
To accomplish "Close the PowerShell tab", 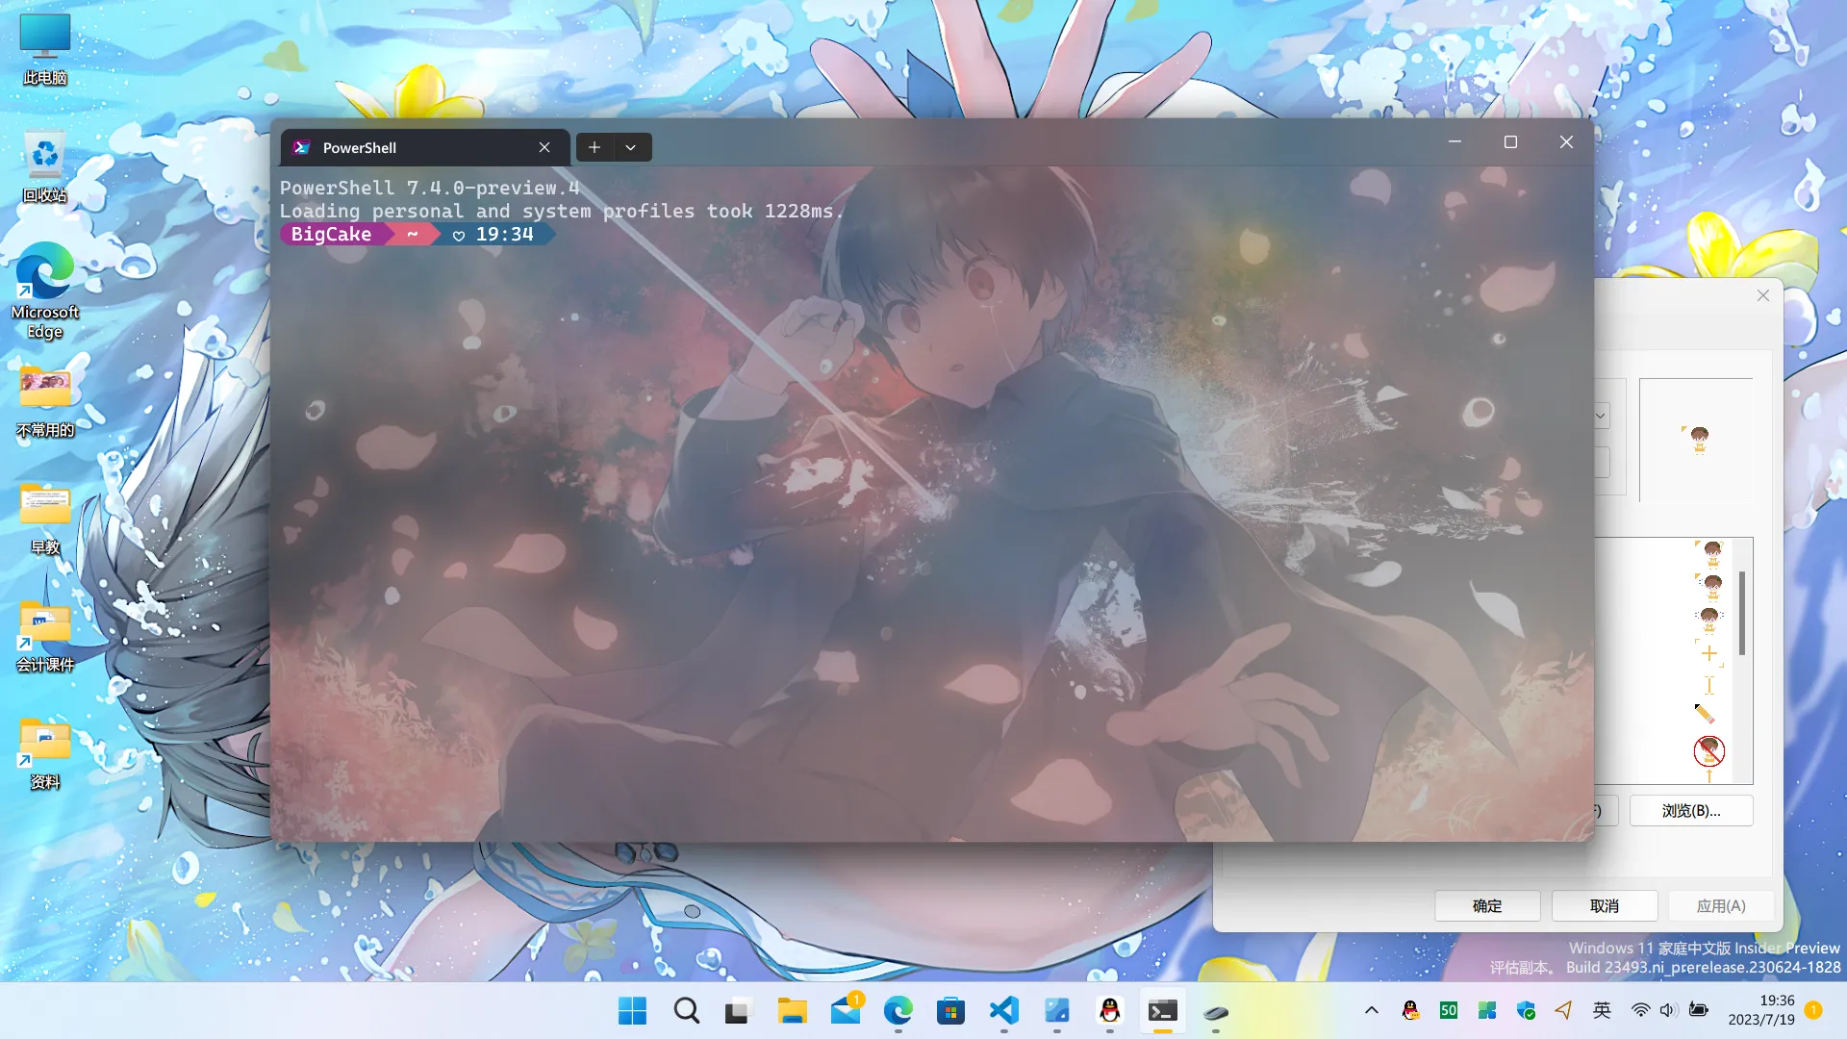I will click(x=544, y=147).
